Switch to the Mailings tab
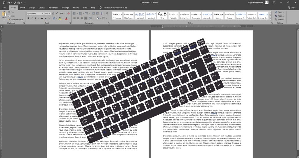Viewport: 299px width, 158px height. [x=65, y=8]
